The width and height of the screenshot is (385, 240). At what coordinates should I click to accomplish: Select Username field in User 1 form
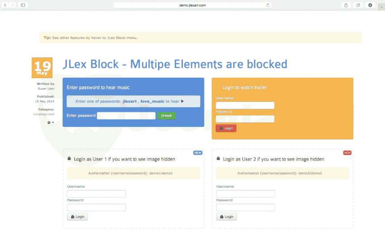tap(96, 194)
